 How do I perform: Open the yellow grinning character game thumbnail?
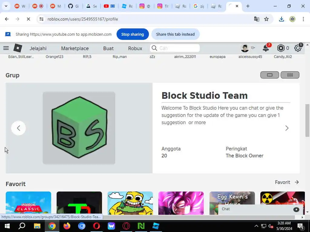130,203
